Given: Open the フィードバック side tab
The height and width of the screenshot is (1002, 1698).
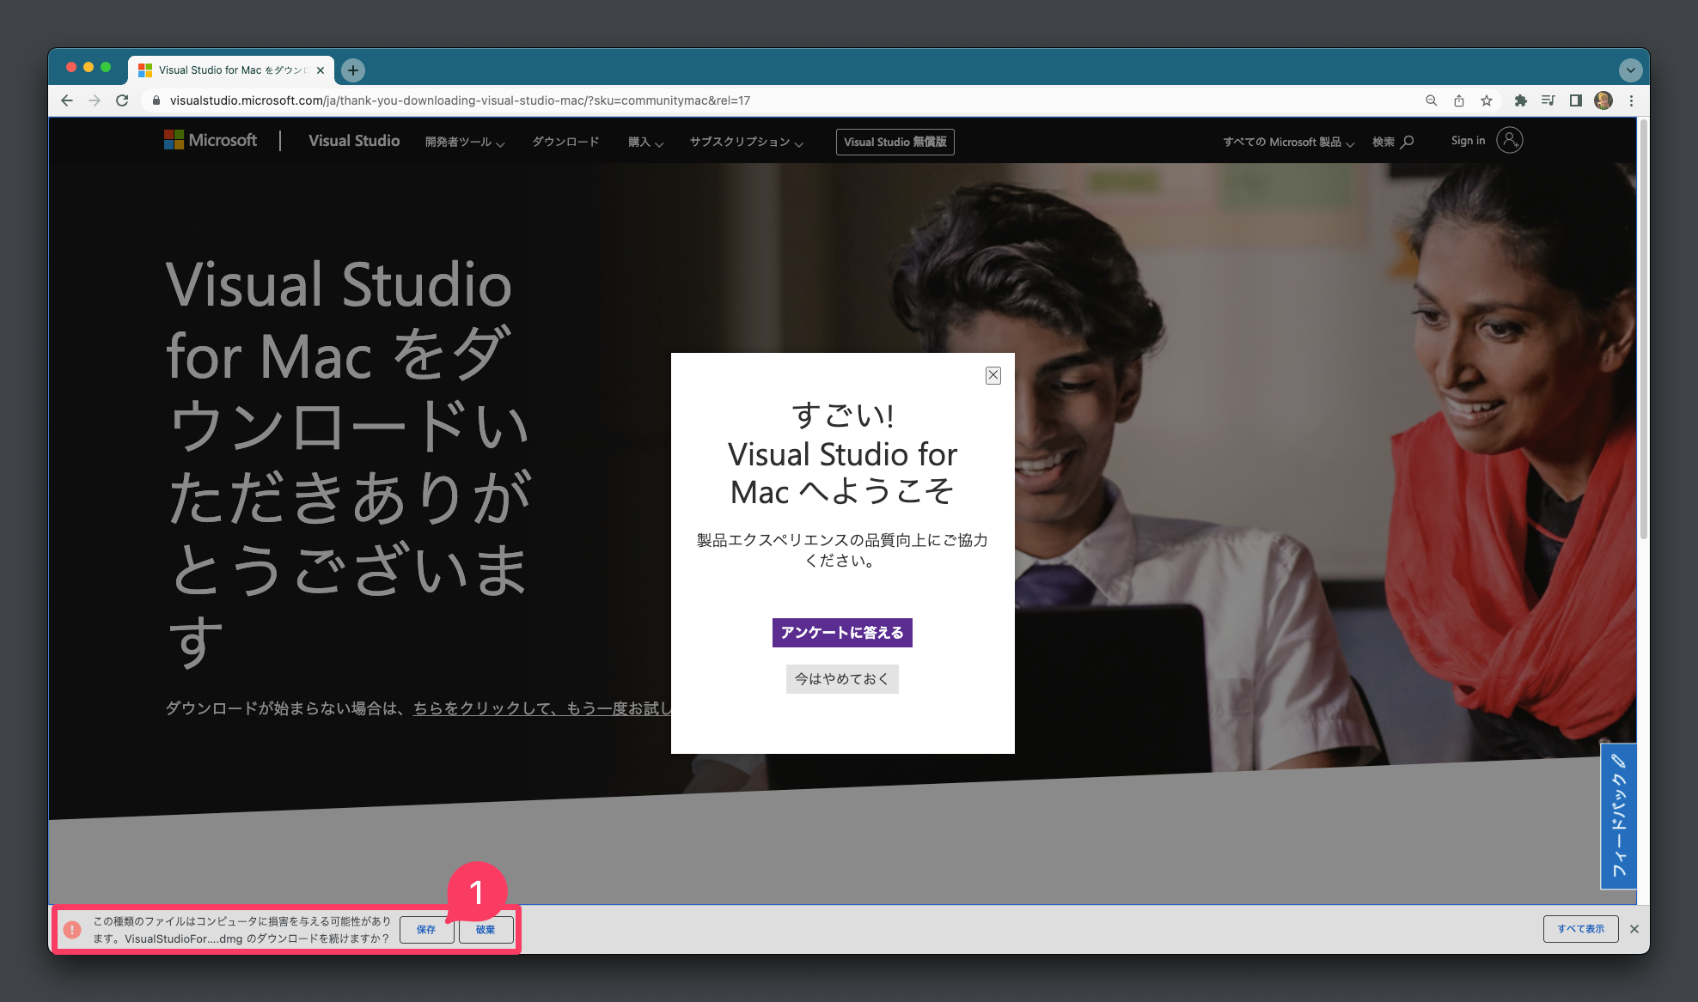Looking at the screenshot, I should [x=1618, y=816].
